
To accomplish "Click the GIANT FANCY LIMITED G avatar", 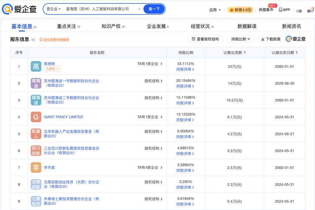I will point(36,117).
